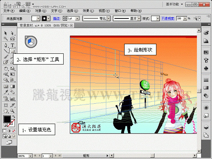Screen dimensions: 212x159
Task: Select the Scale tool
Action: tap(12, 69)
